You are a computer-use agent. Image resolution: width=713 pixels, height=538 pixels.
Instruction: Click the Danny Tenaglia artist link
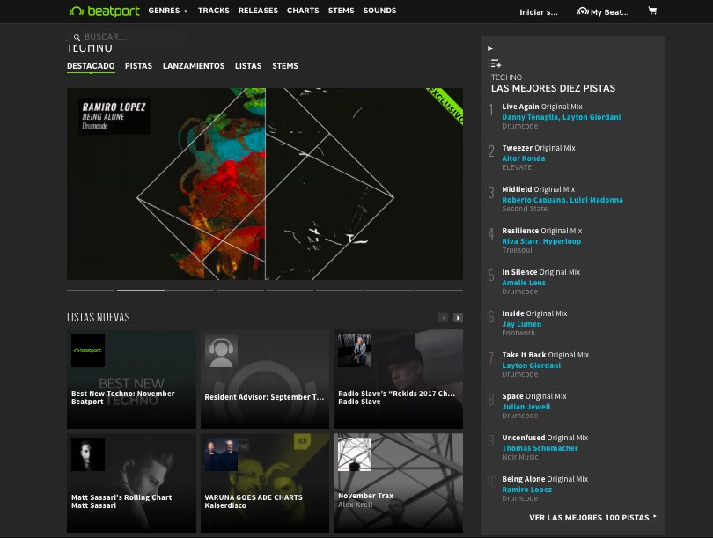(526, 115)
